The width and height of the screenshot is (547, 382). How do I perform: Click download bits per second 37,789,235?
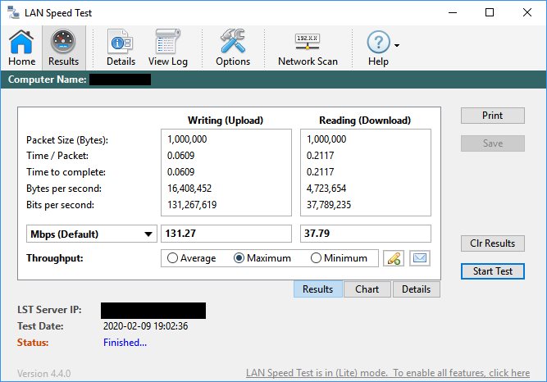point(329,205)
